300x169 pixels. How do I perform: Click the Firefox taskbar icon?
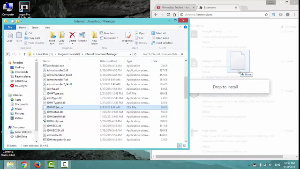37,165
